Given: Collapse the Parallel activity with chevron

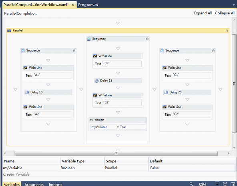Looking at the screenshot, I should (227, 31).
